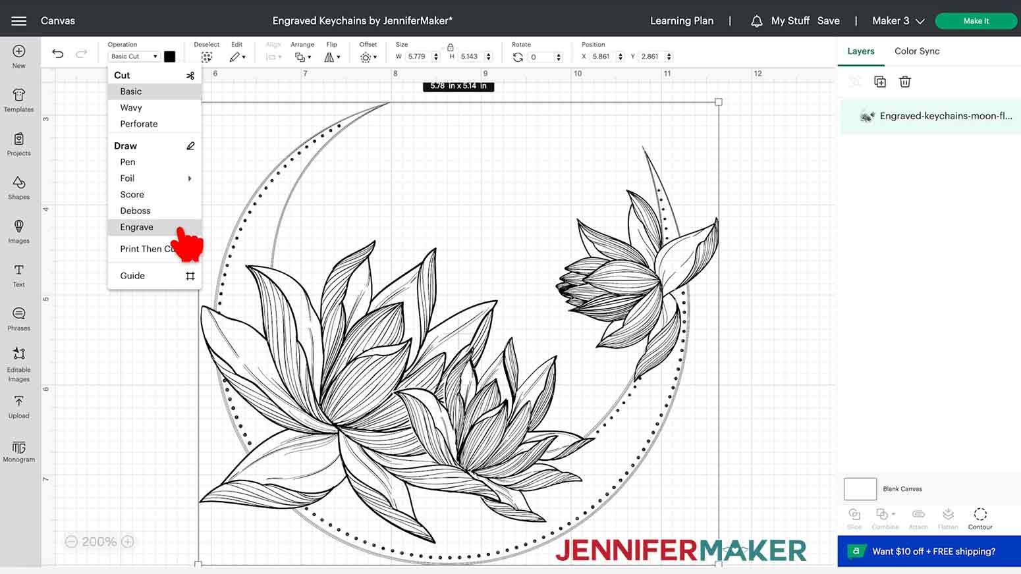Open My Stuff
The height and width of the screenshot is (574, 1021).
790,21
